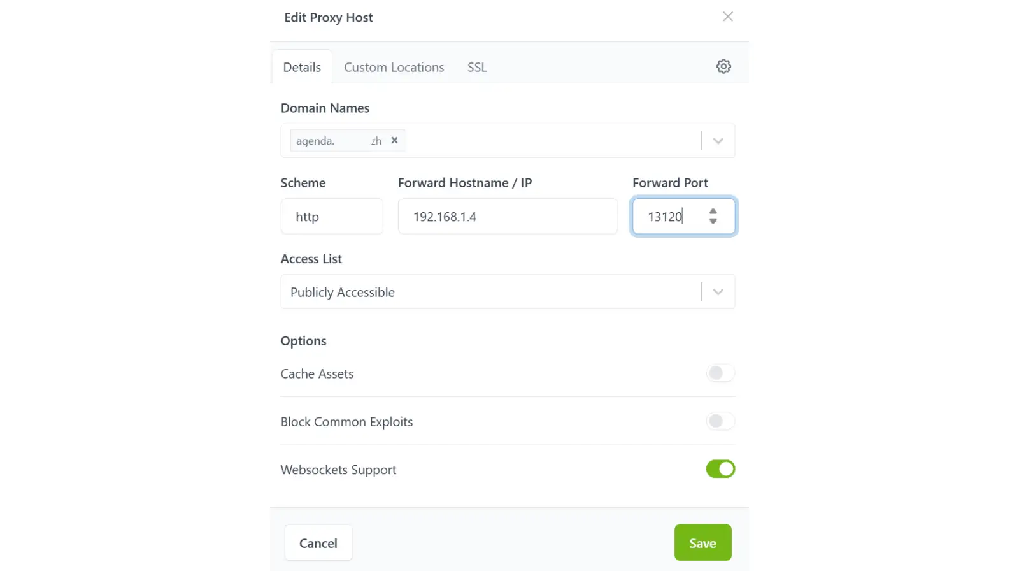Viewport: 1019px width, 571px height.
Task: Select the Forward Hostname field
Action: 508,216
